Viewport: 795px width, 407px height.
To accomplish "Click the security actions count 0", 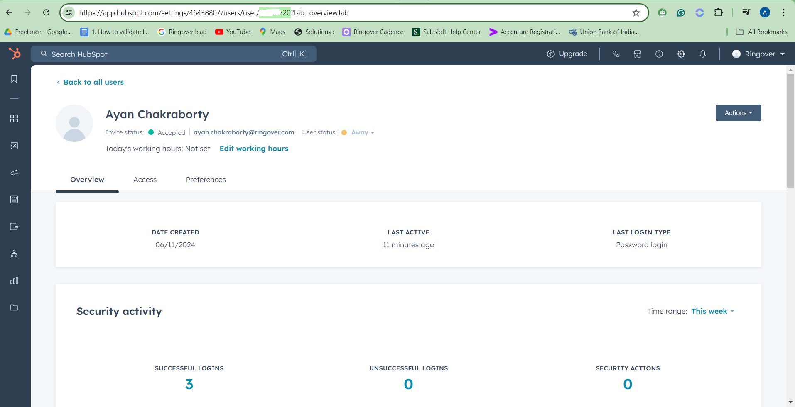I will [628, 384].
